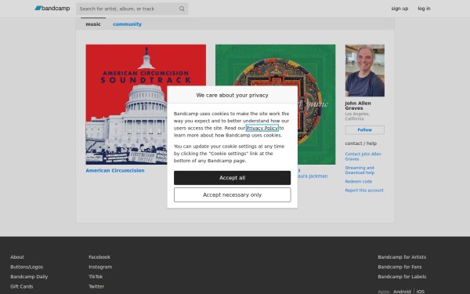Viewport: 470px width, 294px height.
Task: Click the Los Angeles, California location text
Action: [x=357, y=116]
